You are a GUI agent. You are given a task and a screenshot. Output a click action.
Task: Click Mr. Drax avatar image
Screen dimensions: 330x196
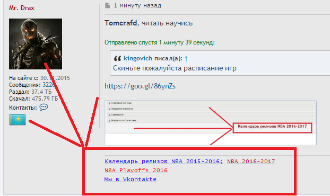[x=36, y=44]
